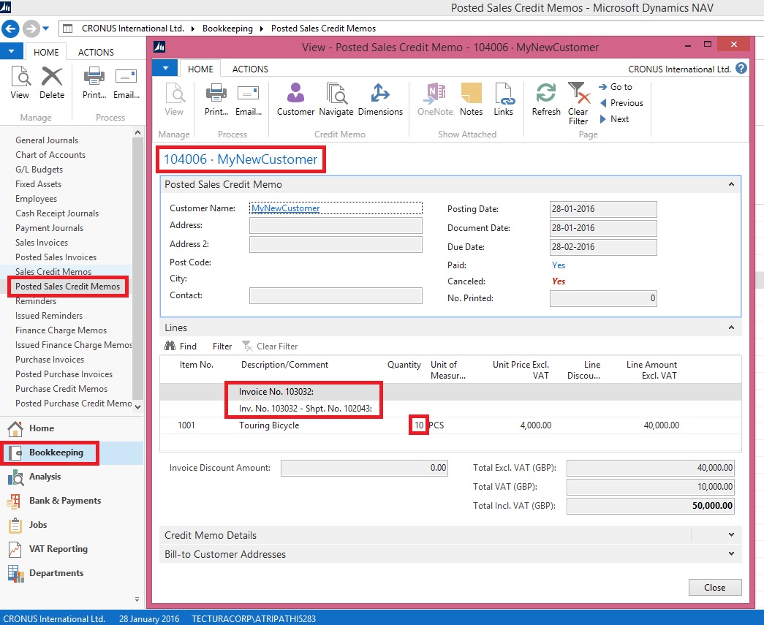Select Bookkeeping in the navigation pane
Image resolution: width=764 pixels, height=625 pixels.
coord(56,452)
